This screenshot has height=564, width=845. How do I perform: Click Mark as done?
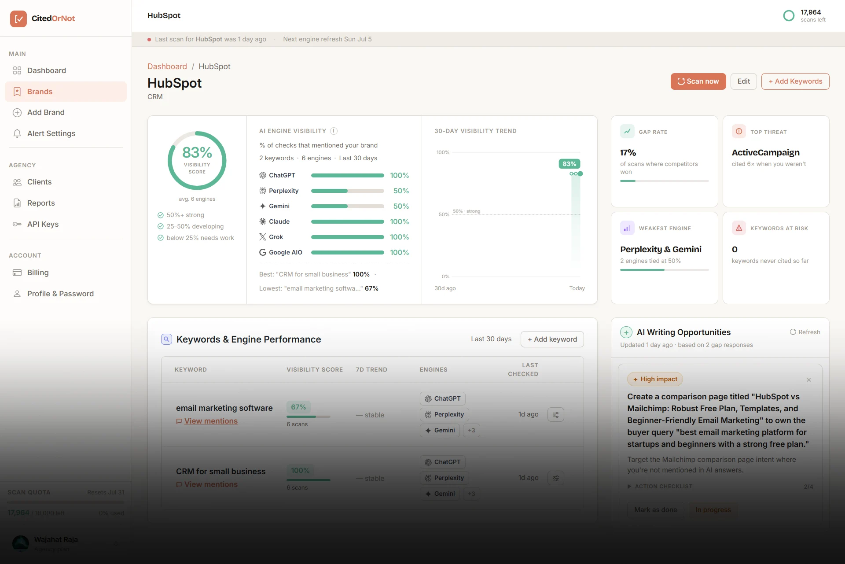coord(656,510)
